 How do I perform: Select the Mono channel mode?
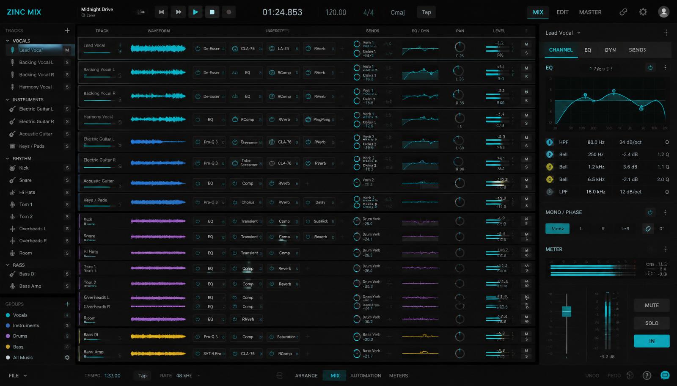point(557,229)
